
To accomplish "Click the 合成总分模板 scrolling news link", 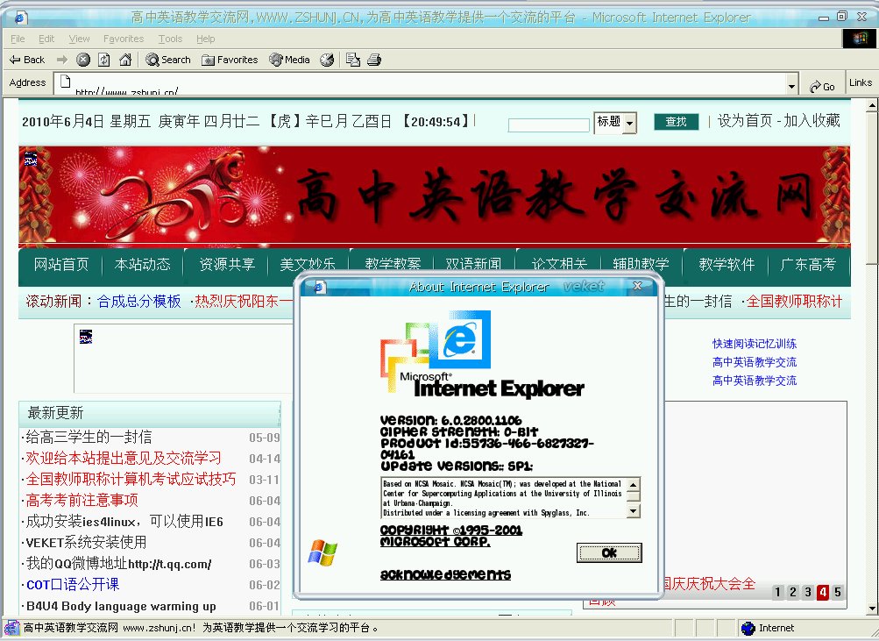I will (139, 301).
